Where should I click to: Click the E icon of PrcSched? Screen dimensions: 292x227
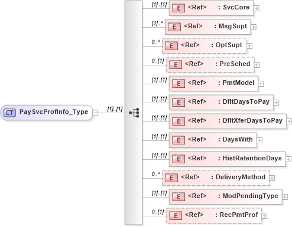pyautogui.click(x=176, y=65)
